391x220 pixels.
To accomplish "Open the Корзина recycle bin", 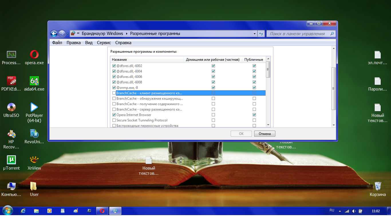I will 378,186.
